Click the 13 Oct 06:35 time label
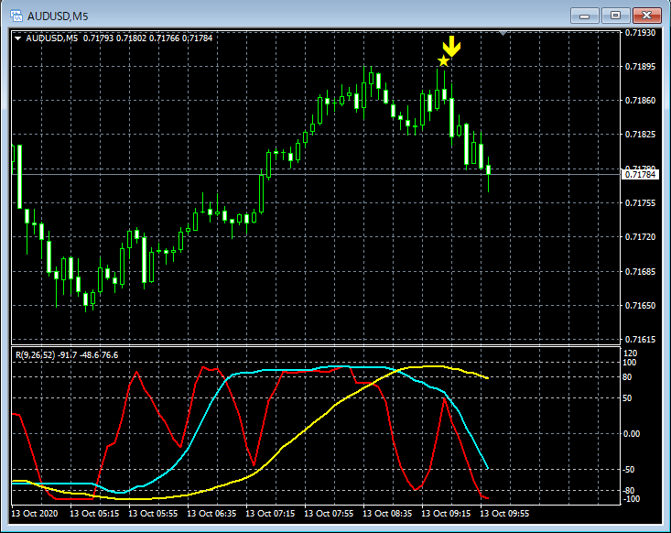 tap(211, 513)
